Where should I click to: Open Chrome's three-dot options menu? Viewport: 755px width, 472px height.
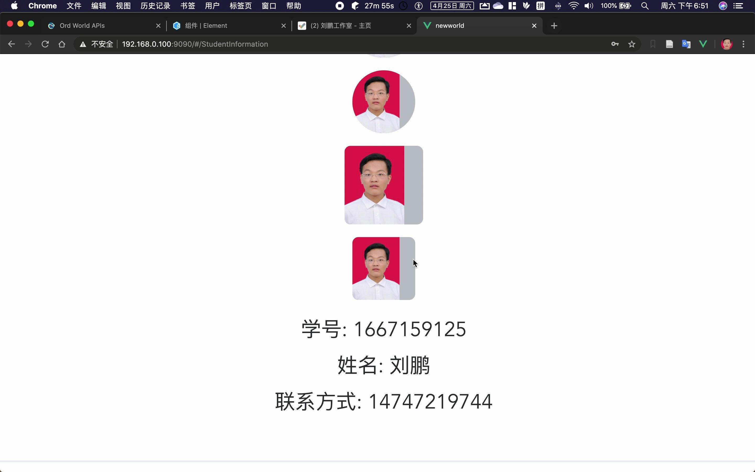coord(743,44)
